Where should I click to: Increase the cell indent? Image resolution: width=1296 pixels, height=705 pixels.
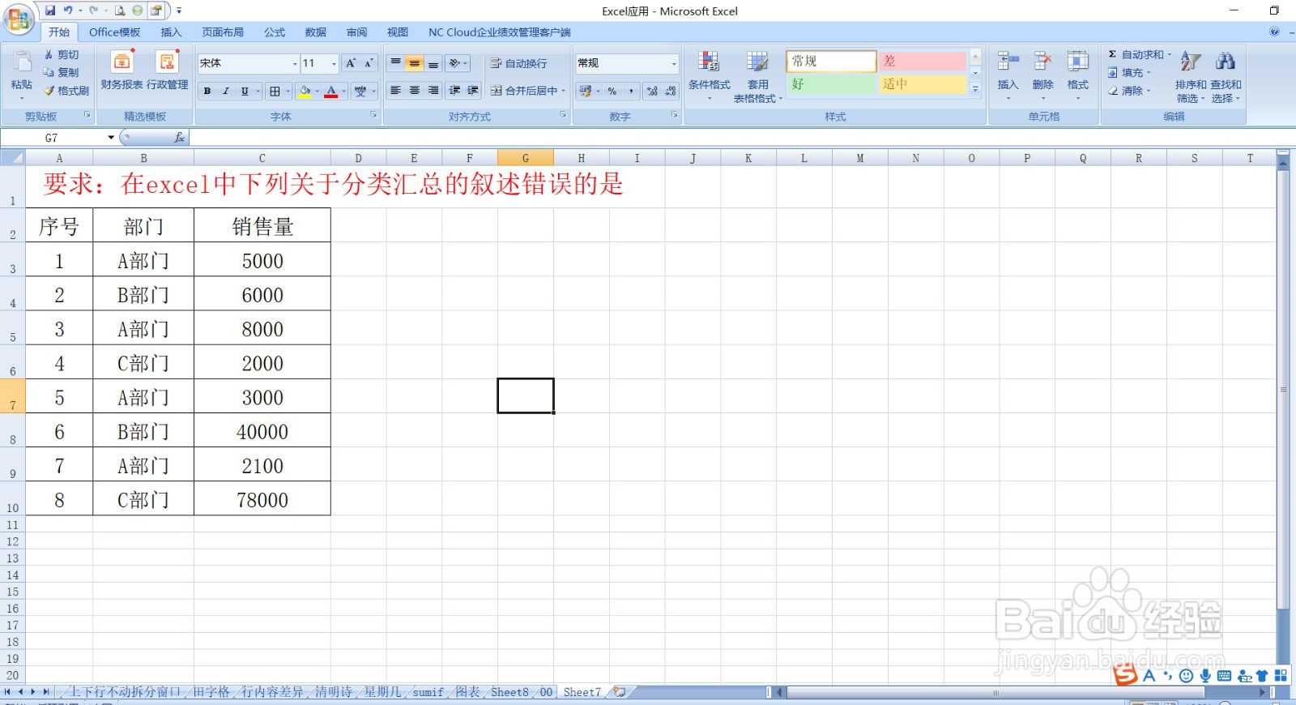click(473, 91)
